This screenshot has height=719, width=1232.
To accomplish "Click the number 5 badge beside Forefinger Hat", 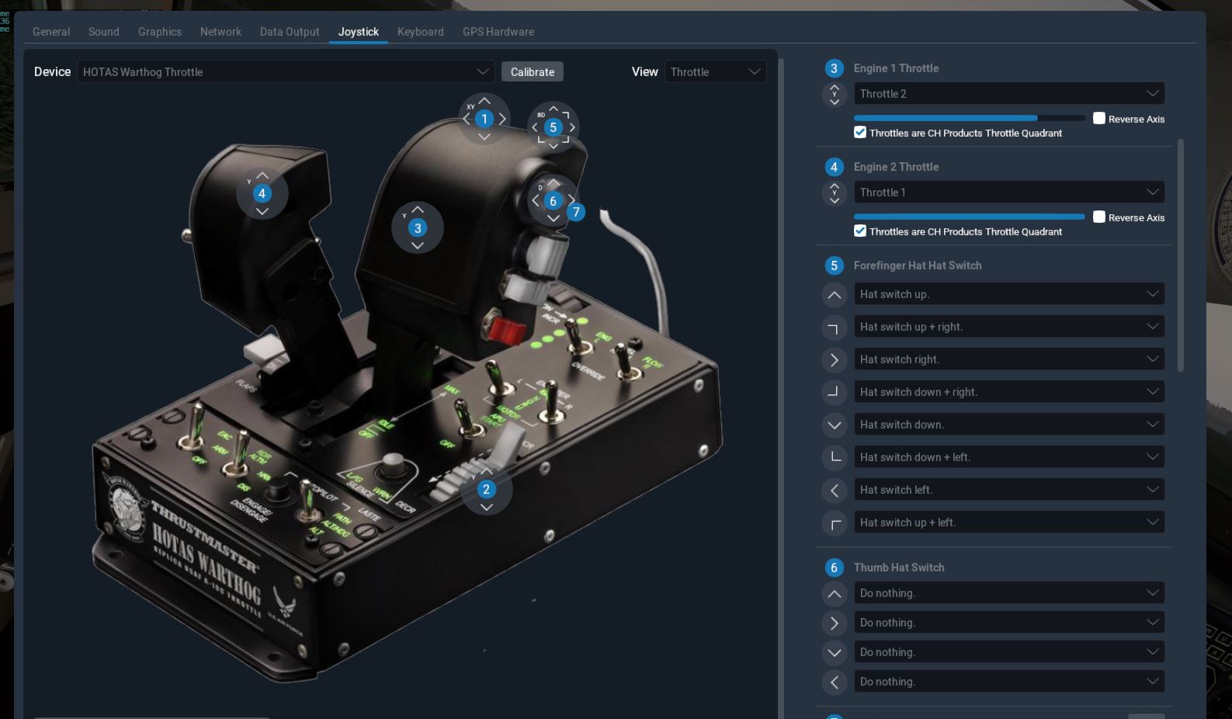I will coord(834,266).
